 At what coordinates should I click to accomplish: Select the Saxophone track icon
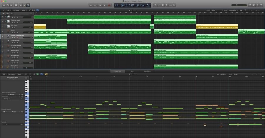(8, 67)
